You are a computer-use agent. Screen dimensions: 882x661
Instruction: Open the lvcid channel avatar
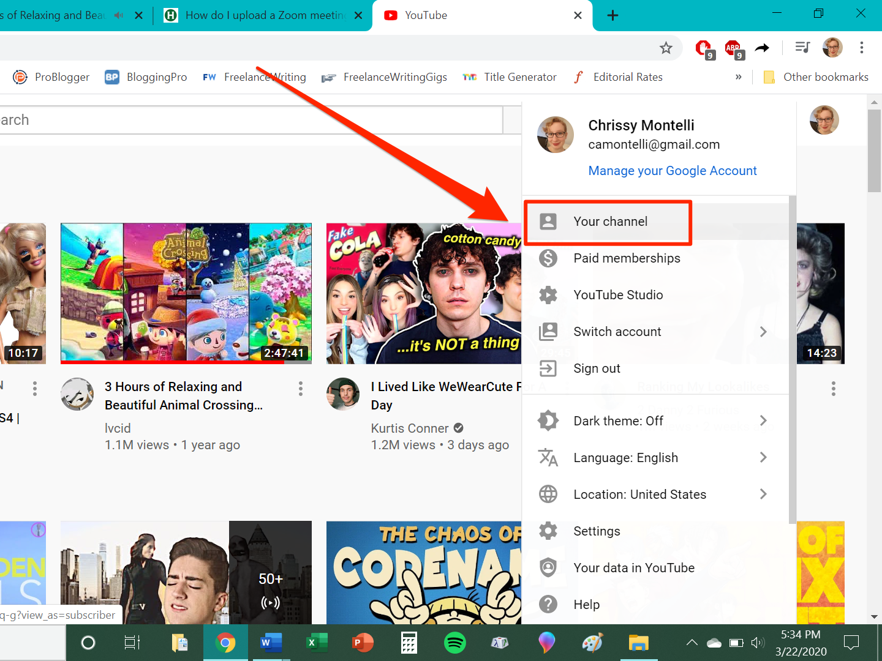(x=77, y=394)
